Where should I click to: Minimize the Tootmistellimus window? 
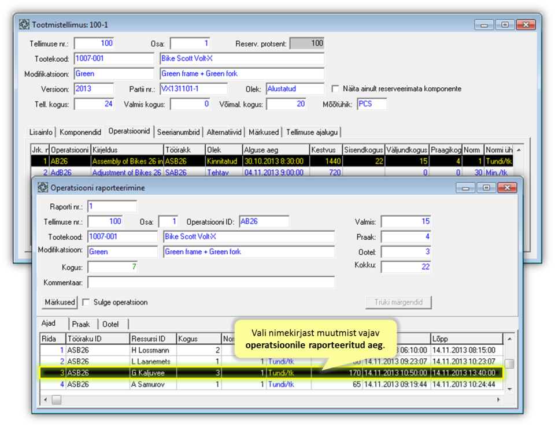pos(484,24)
